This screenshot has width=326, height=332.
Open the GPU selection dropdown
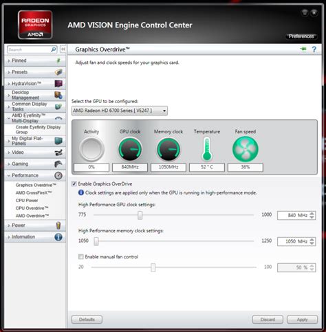click(x=120, y=111)
